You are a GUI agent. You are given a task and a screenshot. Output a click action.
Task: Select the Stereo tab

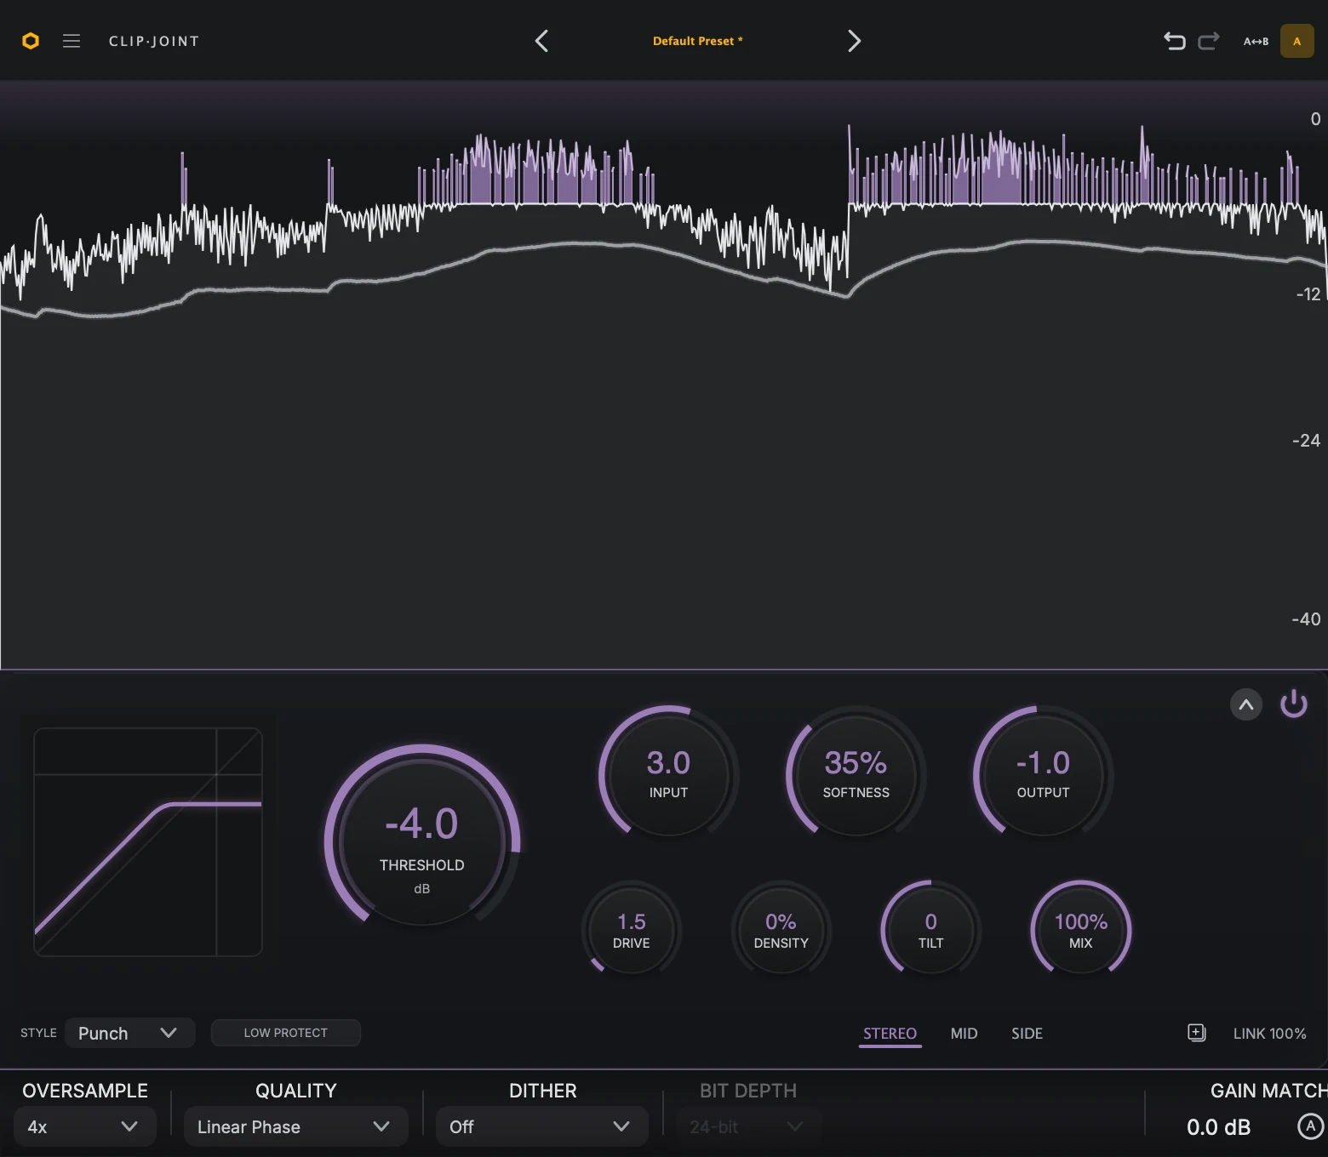tap(890, 1034)
